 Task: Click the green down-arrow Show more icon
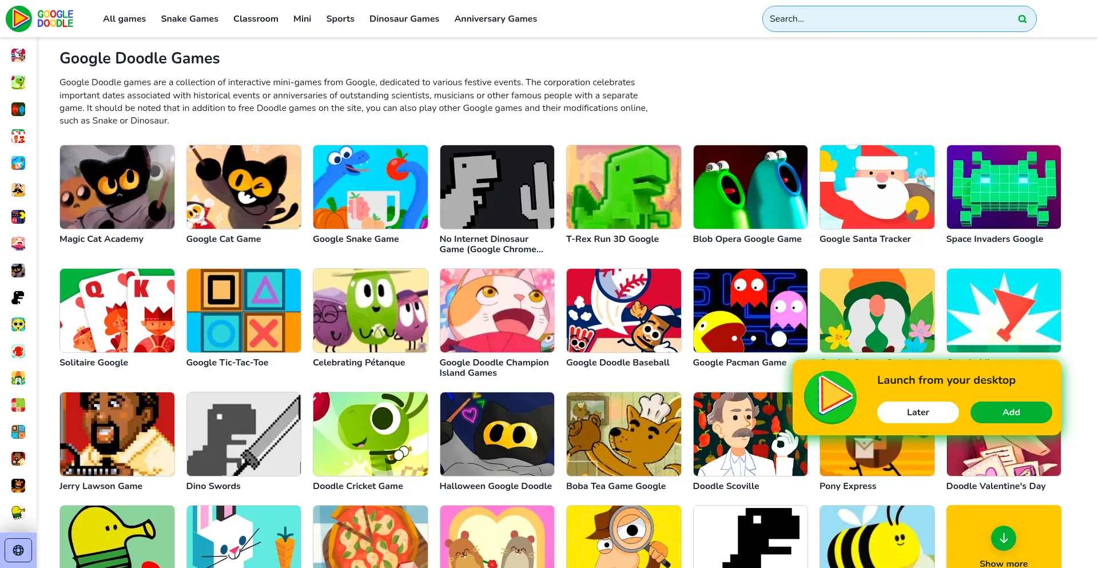[1003, 538]
